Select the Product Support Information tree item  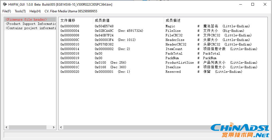tap(31, 24)
